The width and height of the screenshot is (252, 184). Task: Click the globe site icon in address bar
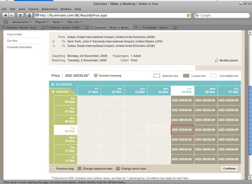(x=37, y=15)
